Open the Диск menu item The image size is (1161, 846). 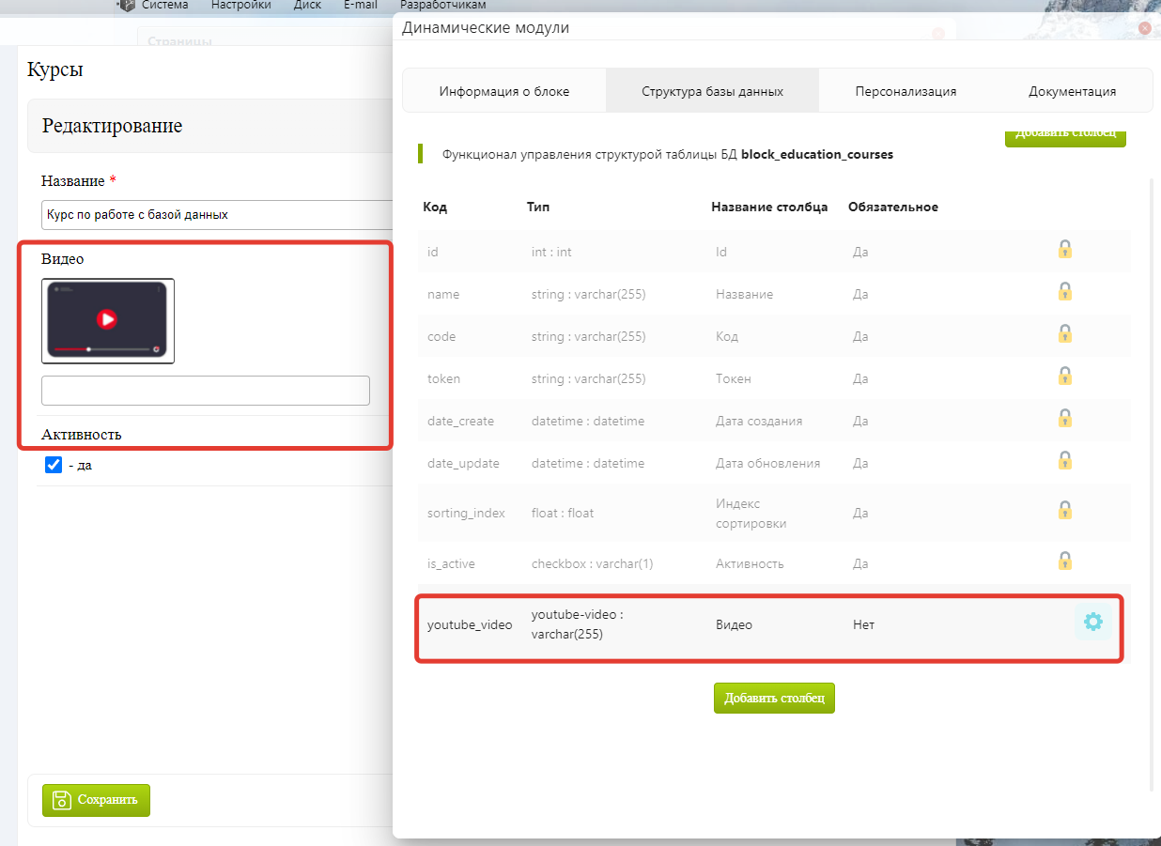(307, 6)
